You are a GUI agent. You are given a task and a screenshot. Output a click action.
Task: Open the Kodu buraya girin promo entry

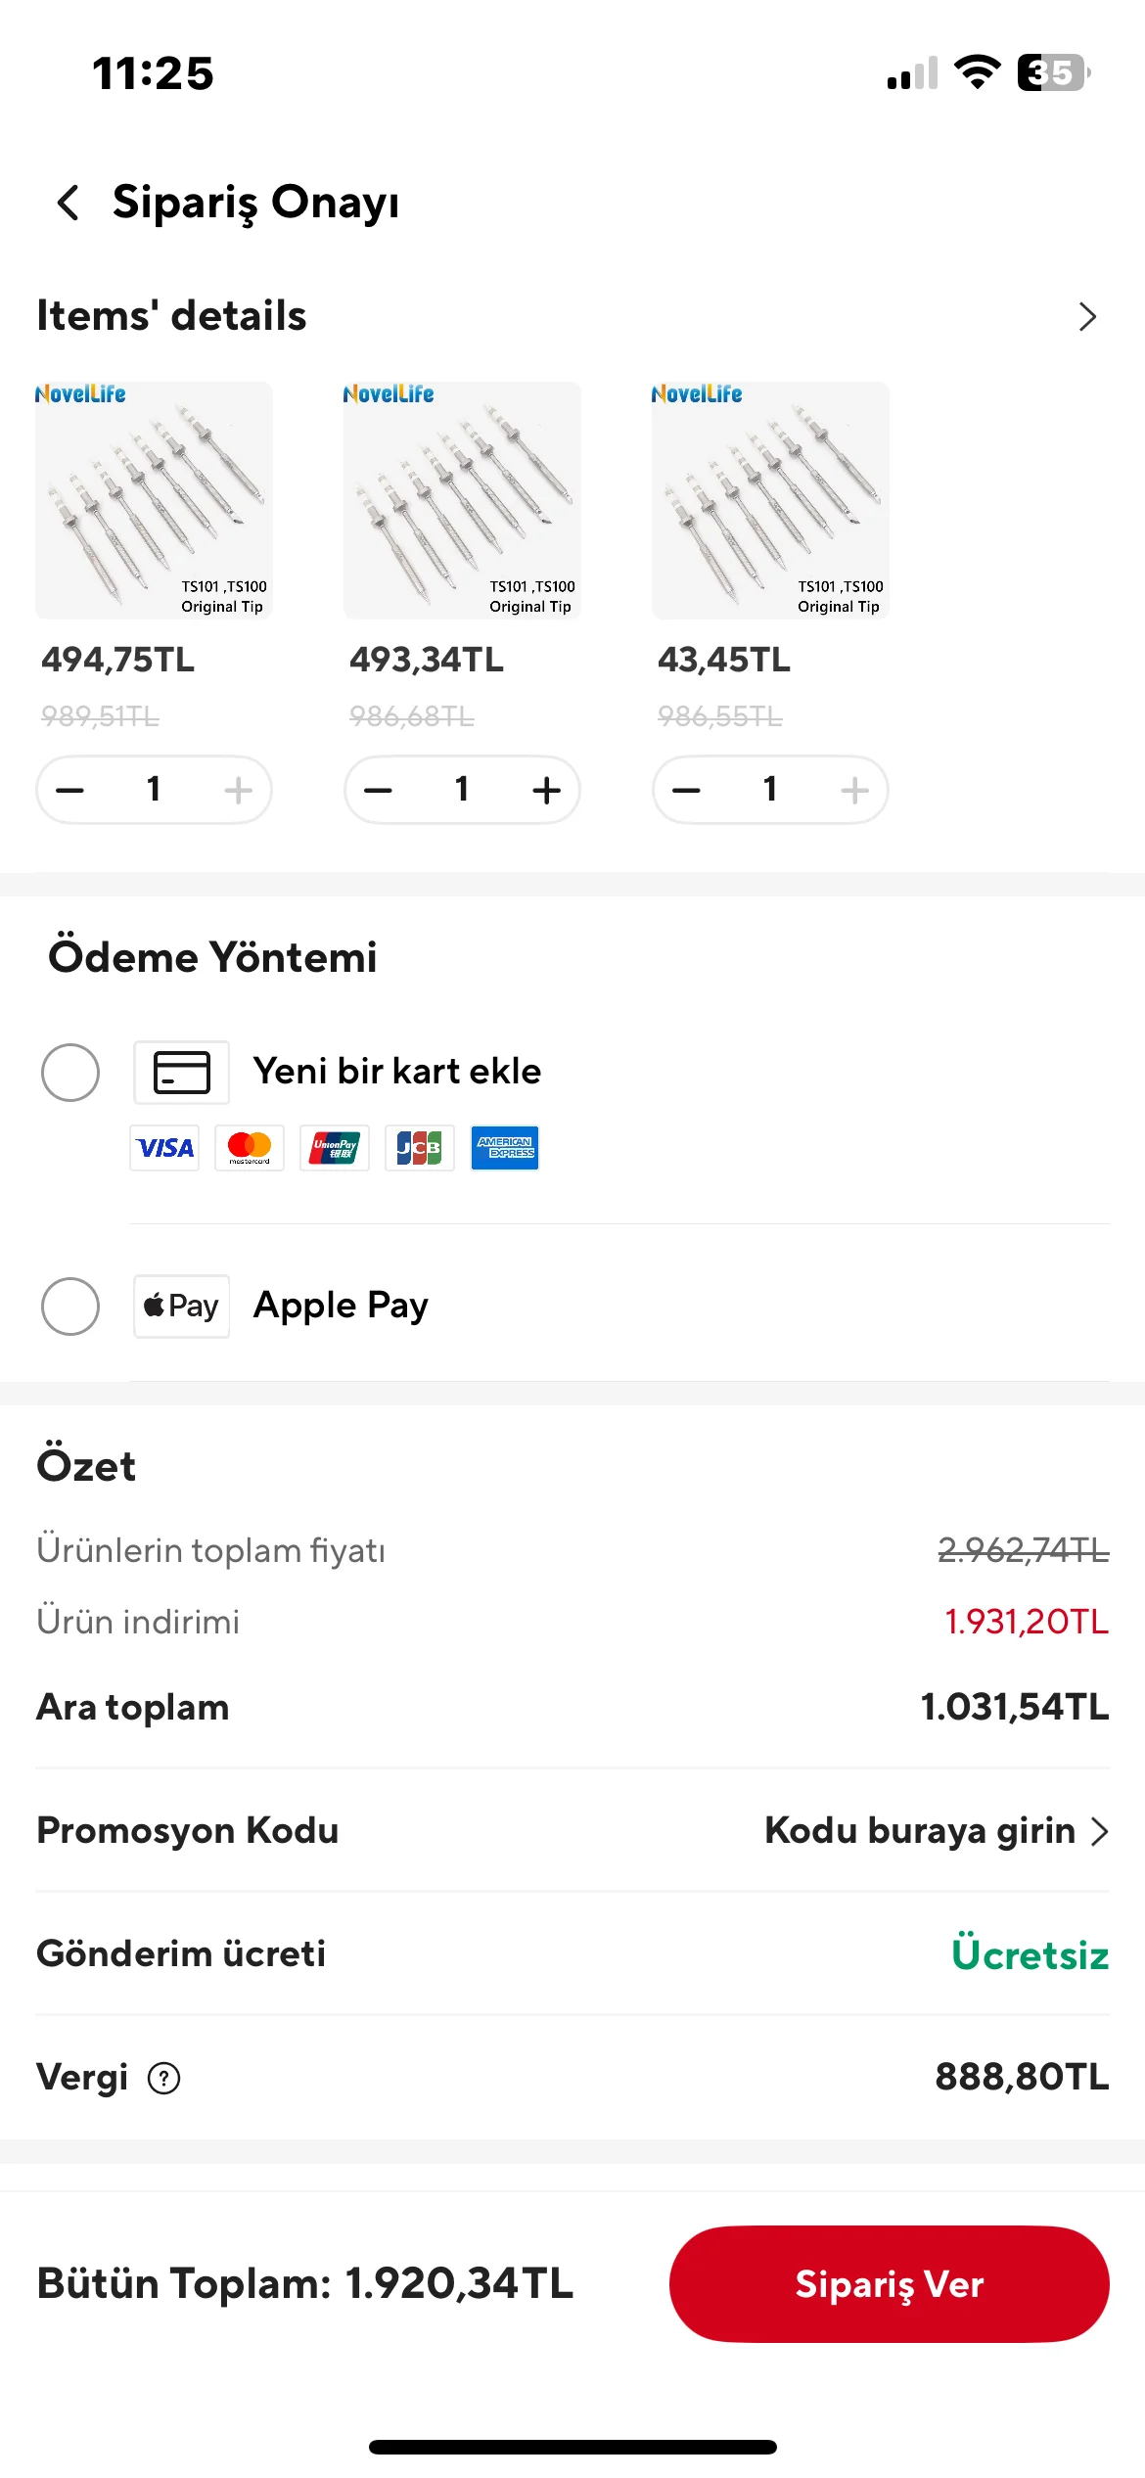tap(936, 1830)
